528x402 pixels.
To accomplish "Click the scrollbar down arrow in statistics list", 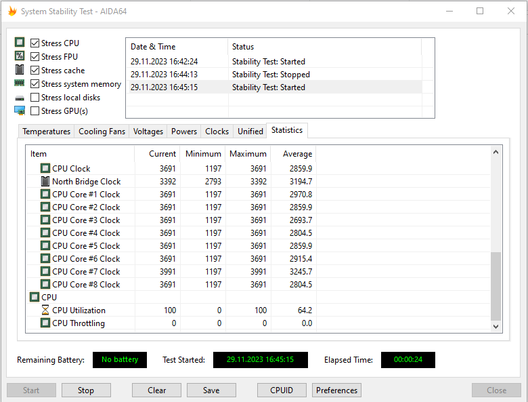I will coord(496,326).
